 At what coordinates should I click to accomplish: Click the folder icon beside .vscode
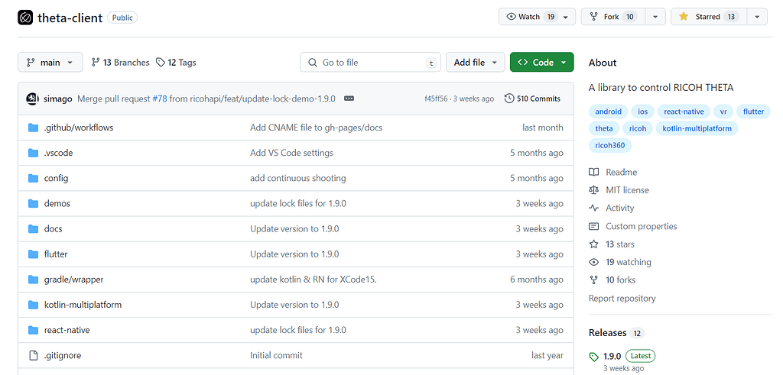point(34,153)
